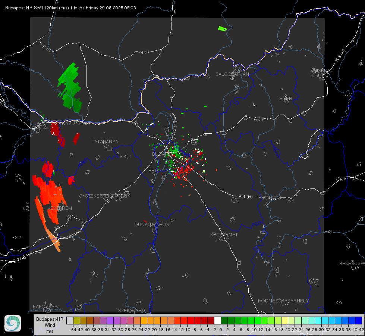Select the white swatch in the wind legend
The width and height of the screenshot is (365, 336).
pos(217,321)
